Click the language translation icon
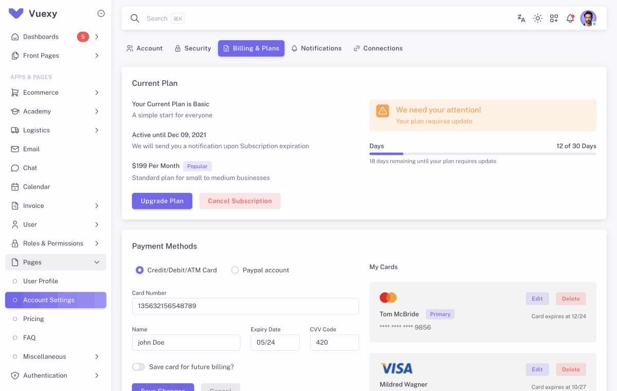This screenshot has width=617, height=391. point(521,18)
